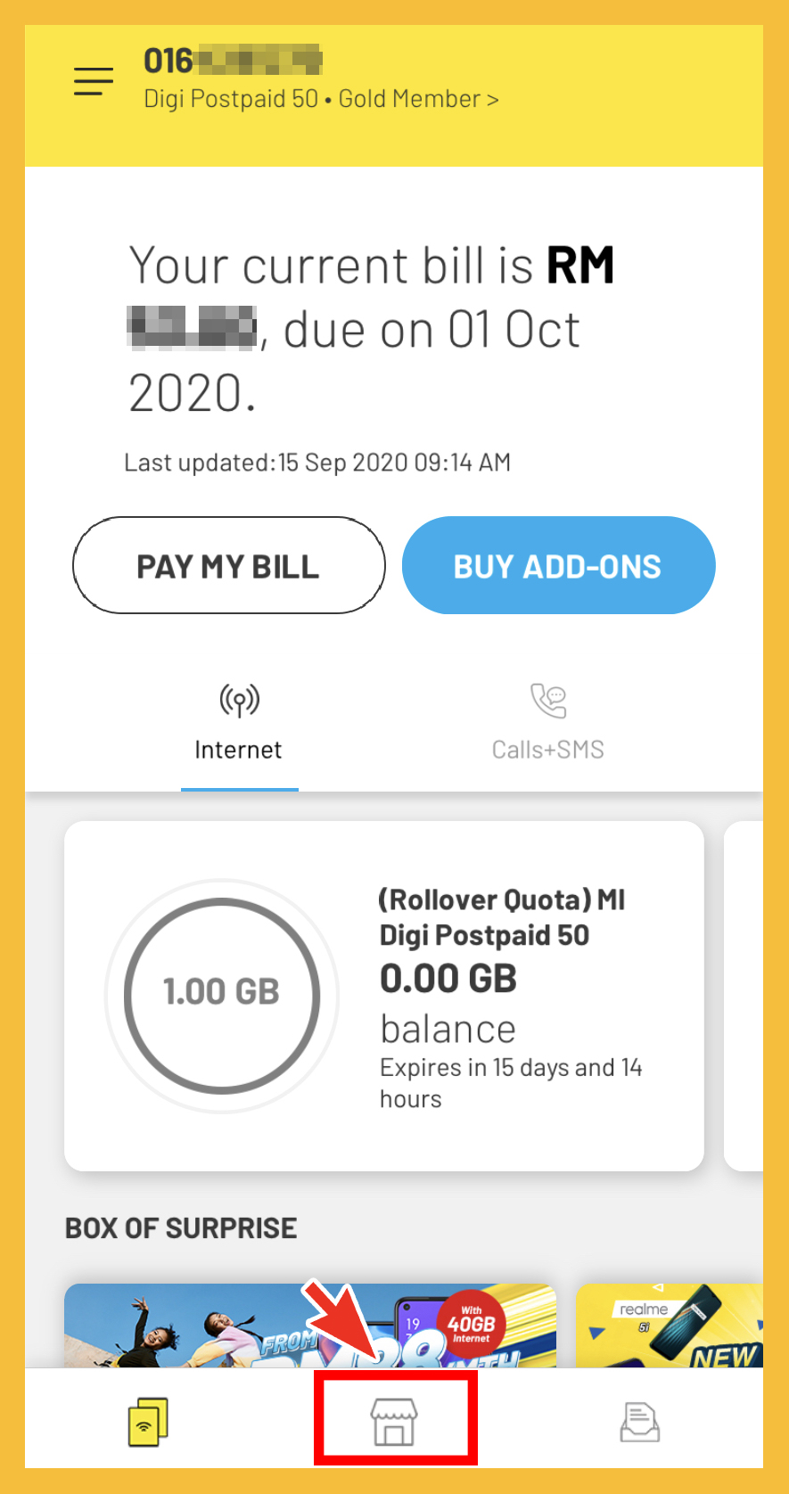Viewport: 789px width, 1494px height.
Task: Open the hamburger menu
Action: pyautogui.click(x=94, y=81)
